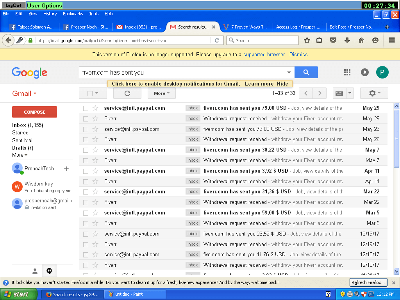Tick checkbox for May 29 PayPal email

coord(86,108)
